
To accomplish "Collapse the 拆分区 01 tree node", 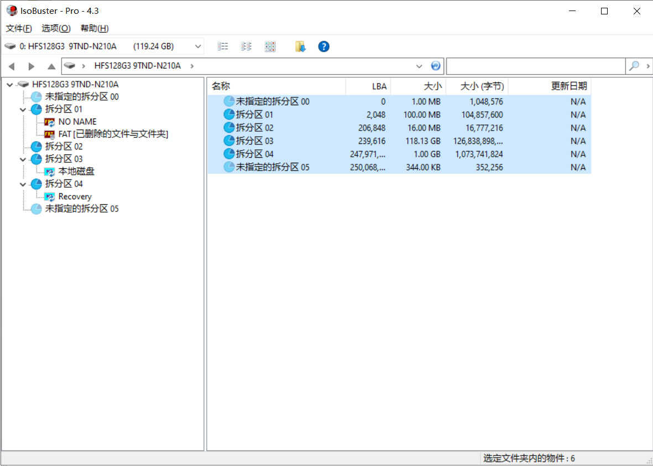I will [x=23, y=110].
